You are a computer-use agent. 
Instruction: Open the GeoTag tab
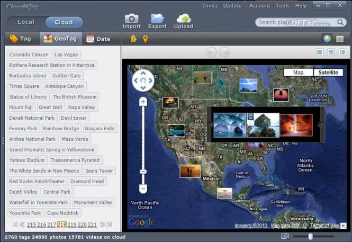pos(61,39)
